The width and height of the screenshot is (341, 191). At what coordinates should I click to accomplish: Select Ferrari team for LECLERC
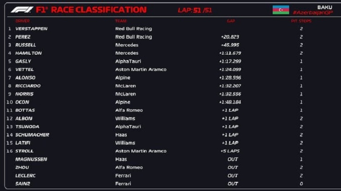(123, 175)
